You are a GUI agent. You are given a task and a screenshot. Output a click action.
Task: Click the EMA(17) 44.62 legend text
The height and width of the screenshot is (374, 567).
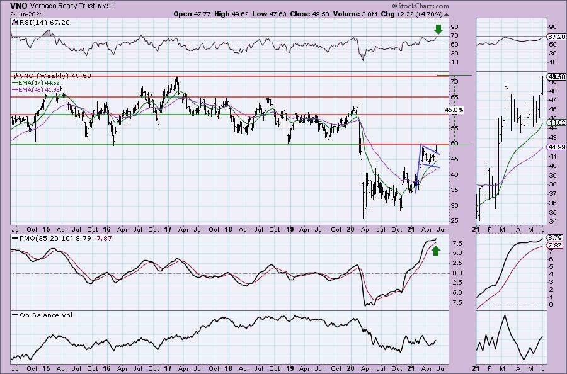39,82
